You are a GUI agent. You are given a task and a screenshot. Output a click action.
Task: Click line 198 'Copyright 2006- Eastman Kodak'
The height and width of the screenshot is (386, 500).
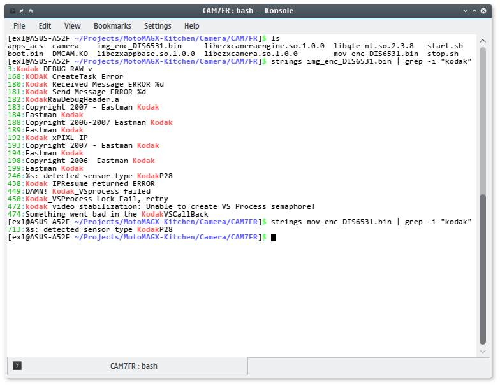[82, 161]
